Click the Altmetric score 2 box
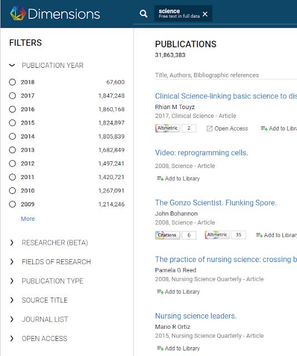297x356 pixels. [189, 128]
